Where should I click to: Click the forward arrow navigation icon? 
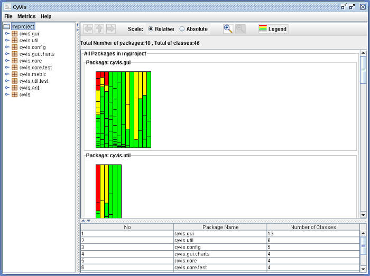point(110,29)
